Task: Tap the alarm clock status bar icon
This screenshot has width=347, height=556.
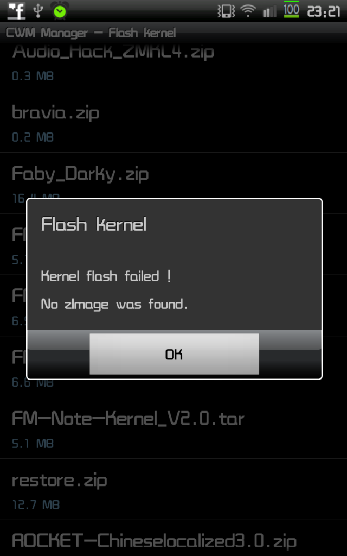Action: pyautogui.click(x=60, y=11)
